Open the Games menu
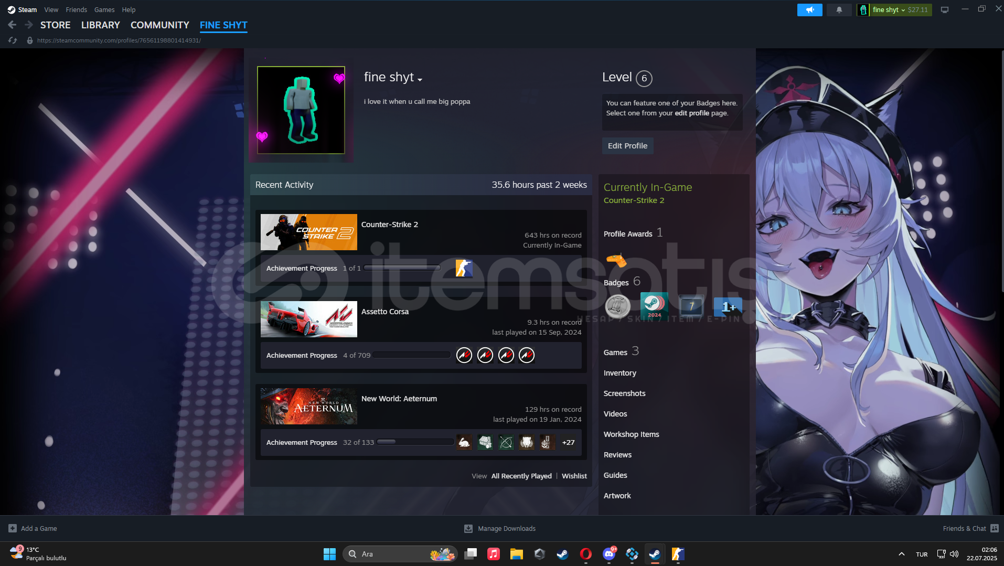Image resolution: width=1004 pixels, height=566 pixels. click(x=104, y=9)
